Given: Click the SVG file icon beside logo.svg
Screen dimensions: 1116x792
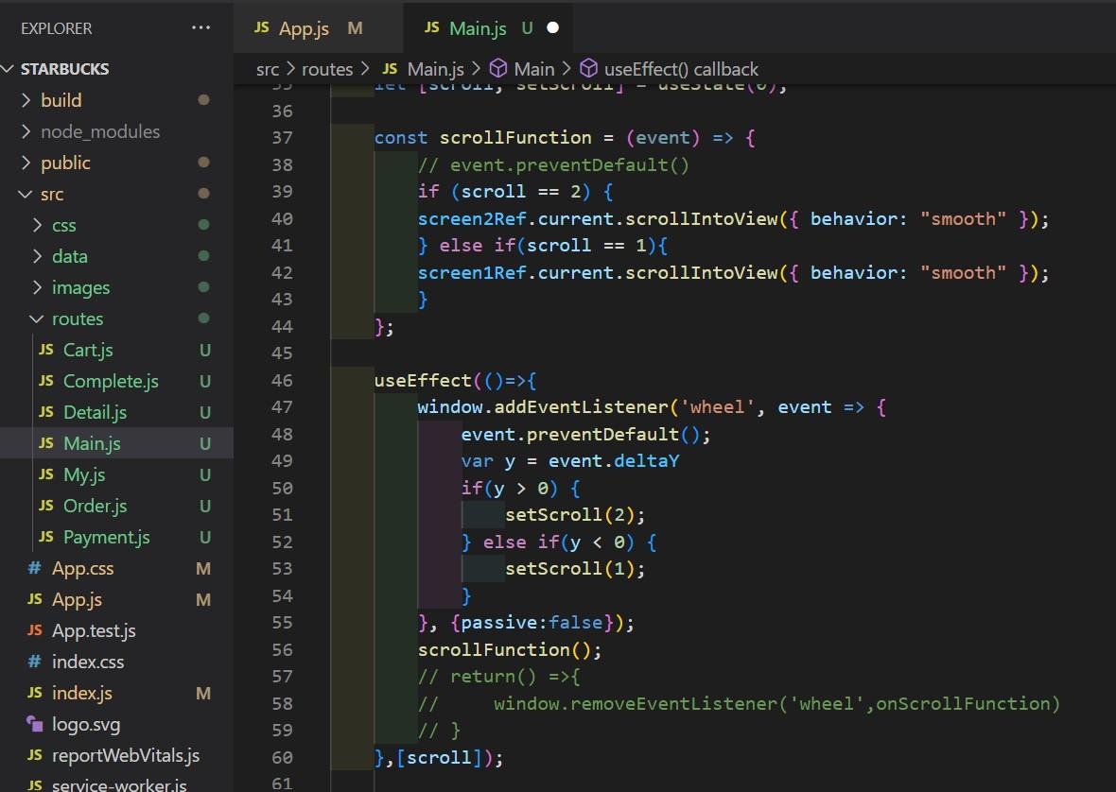Looking at the screenshot, I should pyautogui.click(x=34, y=724).
